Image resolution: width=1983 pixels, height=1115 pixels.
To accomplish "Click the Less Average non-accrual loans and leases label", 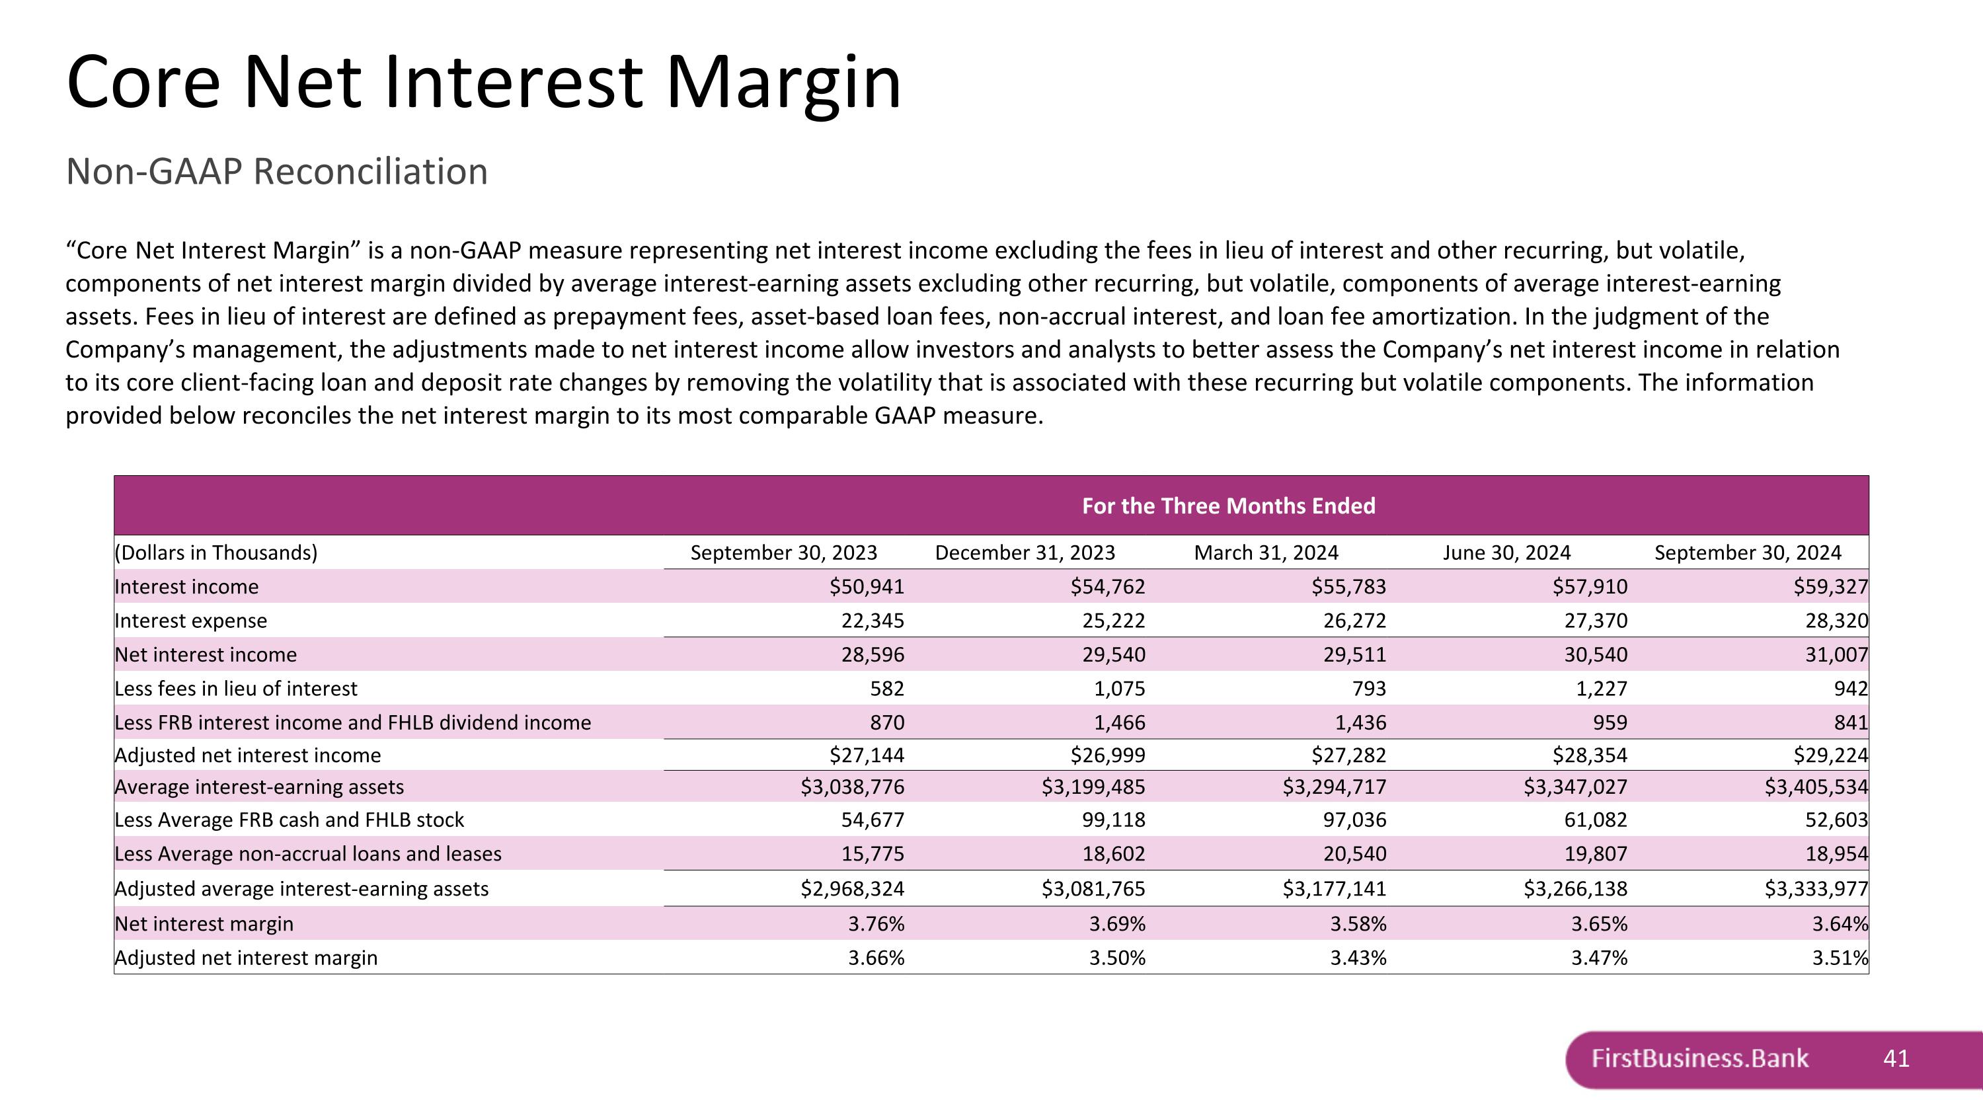I will 308,854.
